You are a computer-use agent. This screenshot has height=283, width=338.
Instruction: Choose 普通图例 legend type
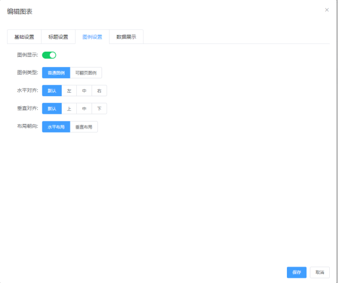[x=56, y=73]
